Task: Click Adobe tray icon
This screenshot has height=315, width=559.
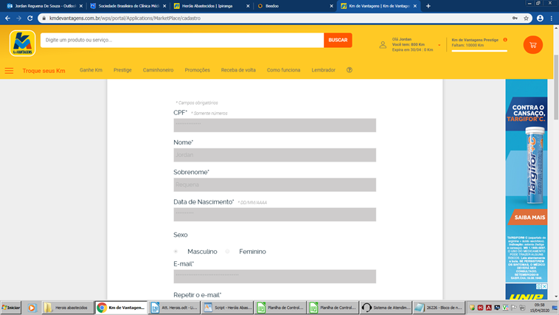Action: (x=488, y=308)
